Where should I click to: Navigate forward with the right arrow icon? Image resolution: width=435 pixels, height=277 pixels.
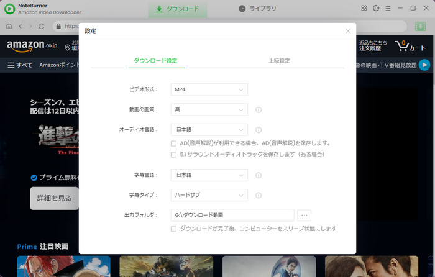[30, 26]
